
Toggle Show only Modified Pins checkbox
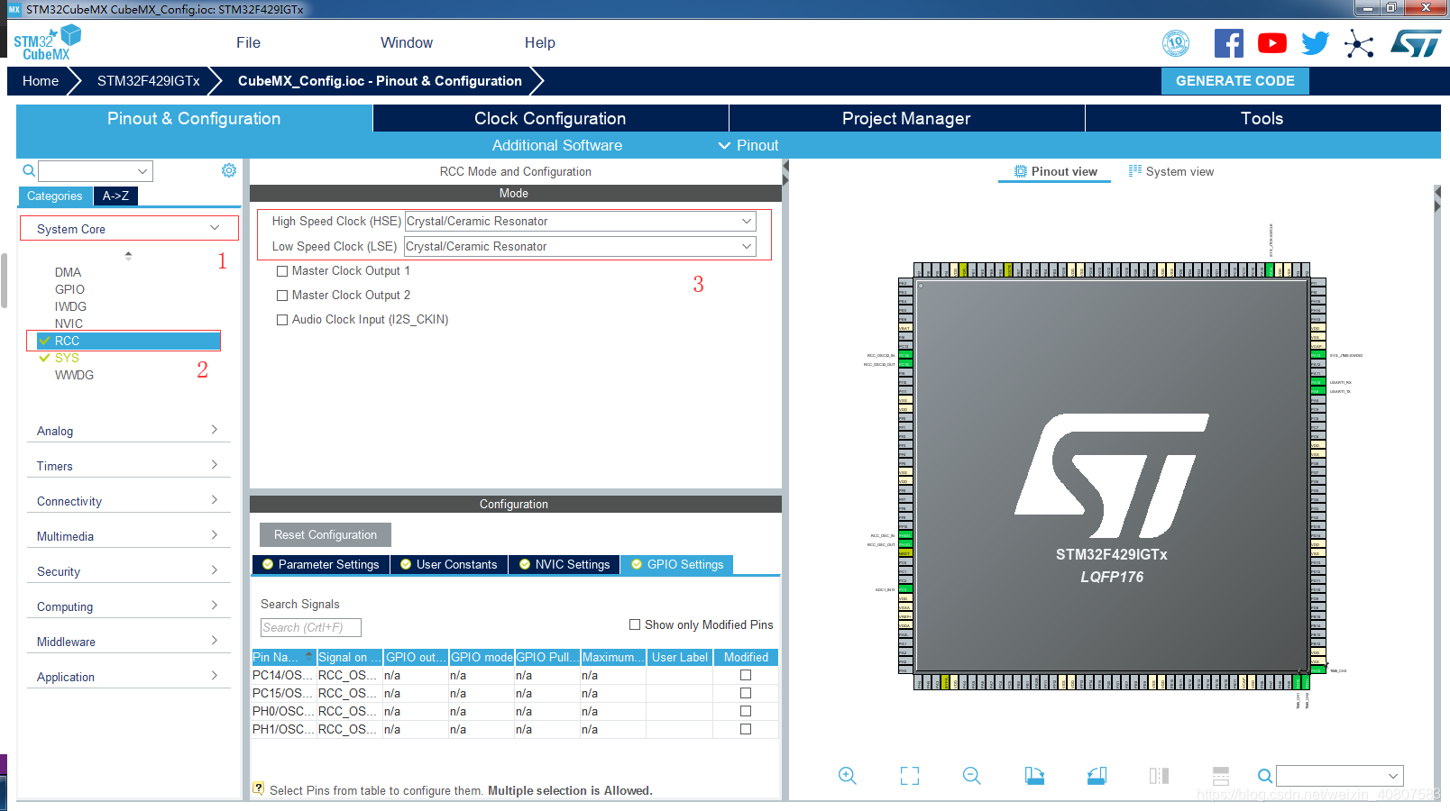click(635, 624)
